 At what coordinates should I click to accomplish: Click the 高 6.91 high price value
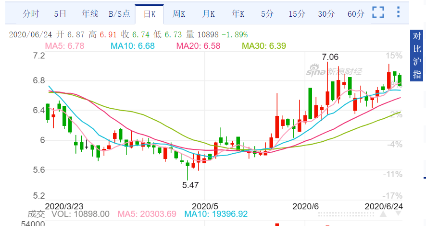102,34
